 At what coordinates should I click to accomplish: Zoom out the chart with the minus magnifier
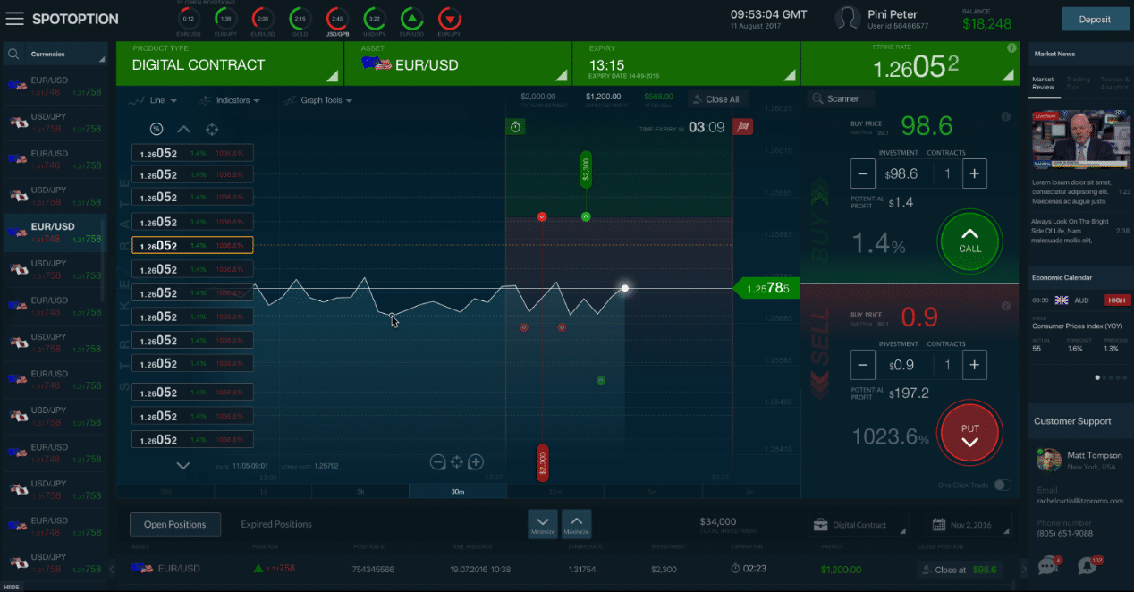437,462
